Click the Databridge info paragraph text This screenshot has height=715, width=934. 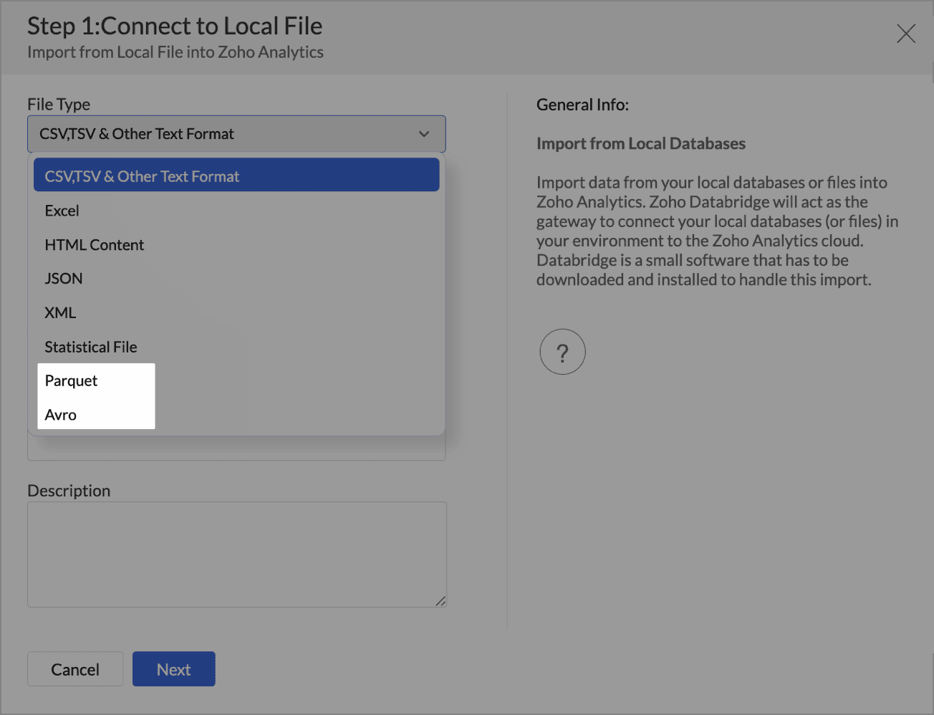tap(716, 231)
